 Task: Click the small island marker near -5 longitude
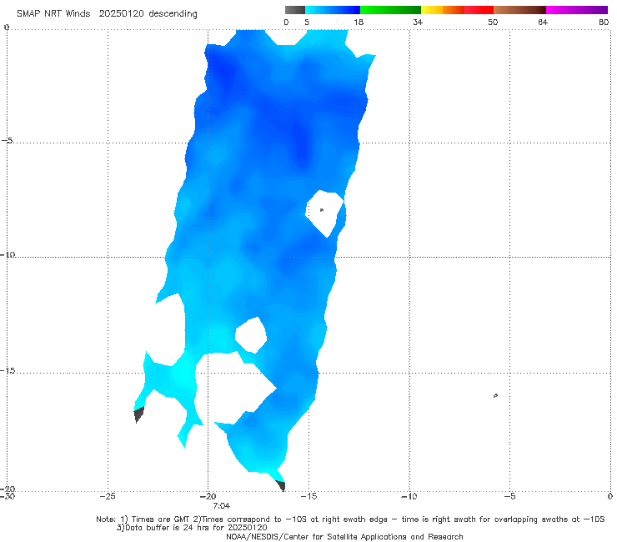[495, 395]
